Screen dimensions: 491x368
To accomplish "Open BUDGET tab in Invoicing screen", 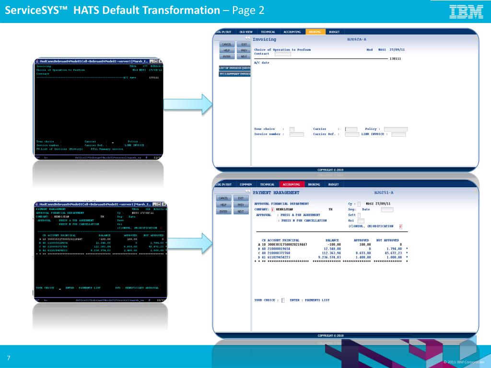I will (334, 32).
